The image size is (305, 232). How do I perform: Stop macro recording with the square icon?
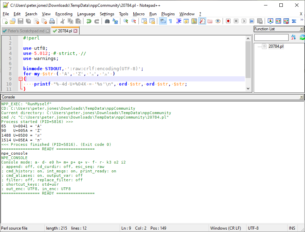(x=236, y=21)
